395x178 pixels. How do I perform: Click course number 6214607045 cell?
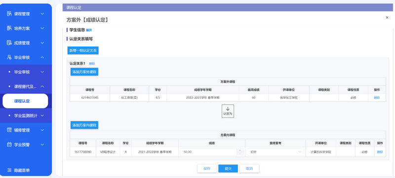(x=90, y=97)
